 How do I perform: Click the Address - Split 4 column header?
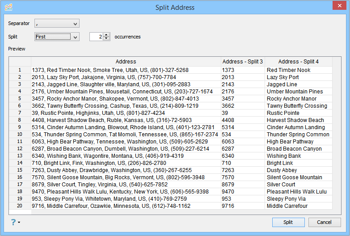tap(298, 62)
